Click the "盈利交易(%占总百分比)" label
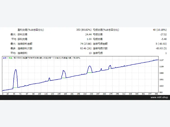The image size is (170, 127). (x=31, y=30)
